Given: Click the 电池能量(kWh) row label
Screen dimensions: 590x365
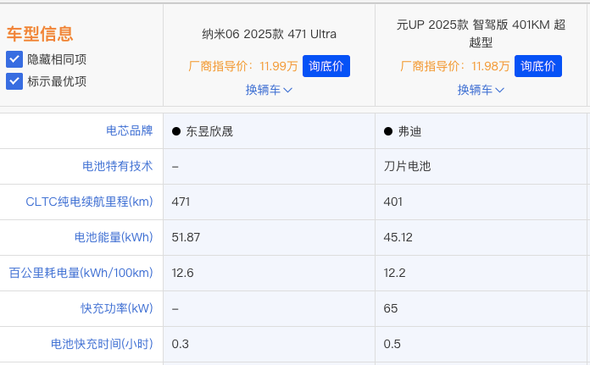Looking at the screenshot, I should pos(114,237).
